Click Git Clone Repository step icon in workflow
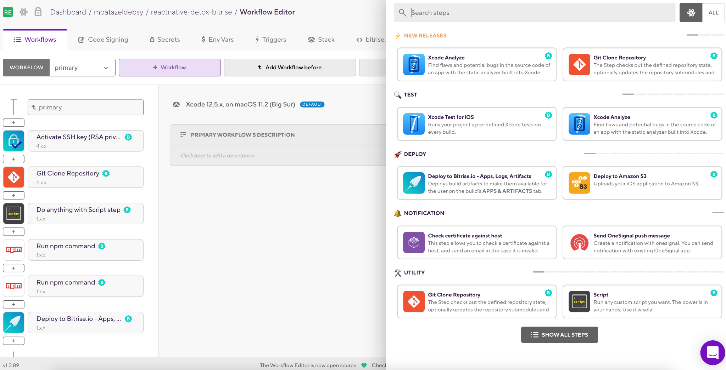 point(14,177)
